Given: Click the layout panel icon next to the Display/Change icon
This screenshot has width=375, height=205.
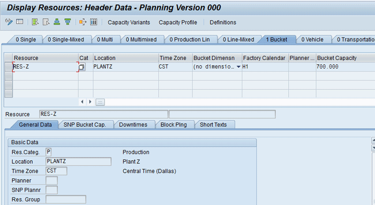Looking at the screenshot, I should [20, 22].
